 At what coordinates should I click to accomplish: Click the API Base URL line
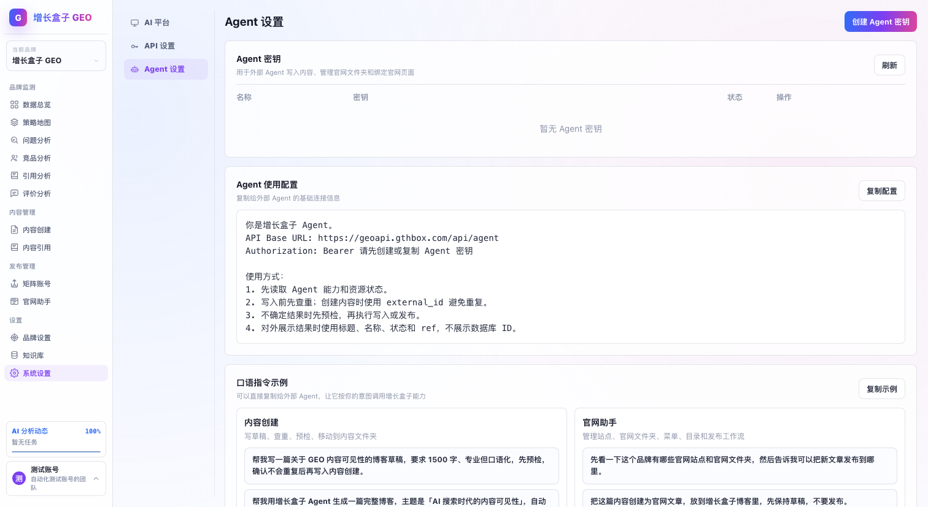372,238
